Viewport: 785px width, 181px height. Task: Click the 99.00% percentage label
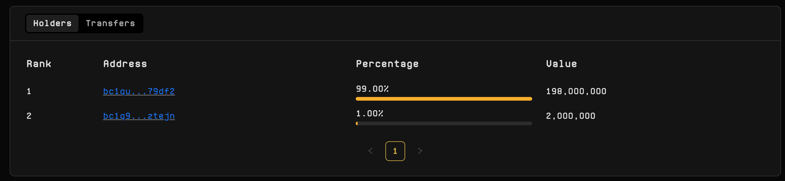pyautogui.click(x=372, y=89)
